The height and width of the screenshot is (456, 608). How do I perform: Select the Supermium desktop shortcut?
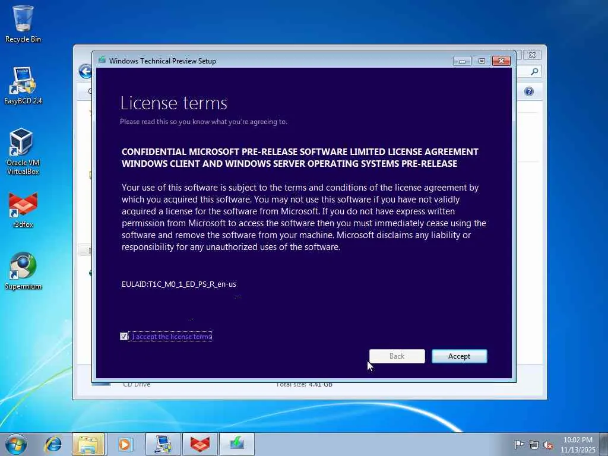point(23,271)
